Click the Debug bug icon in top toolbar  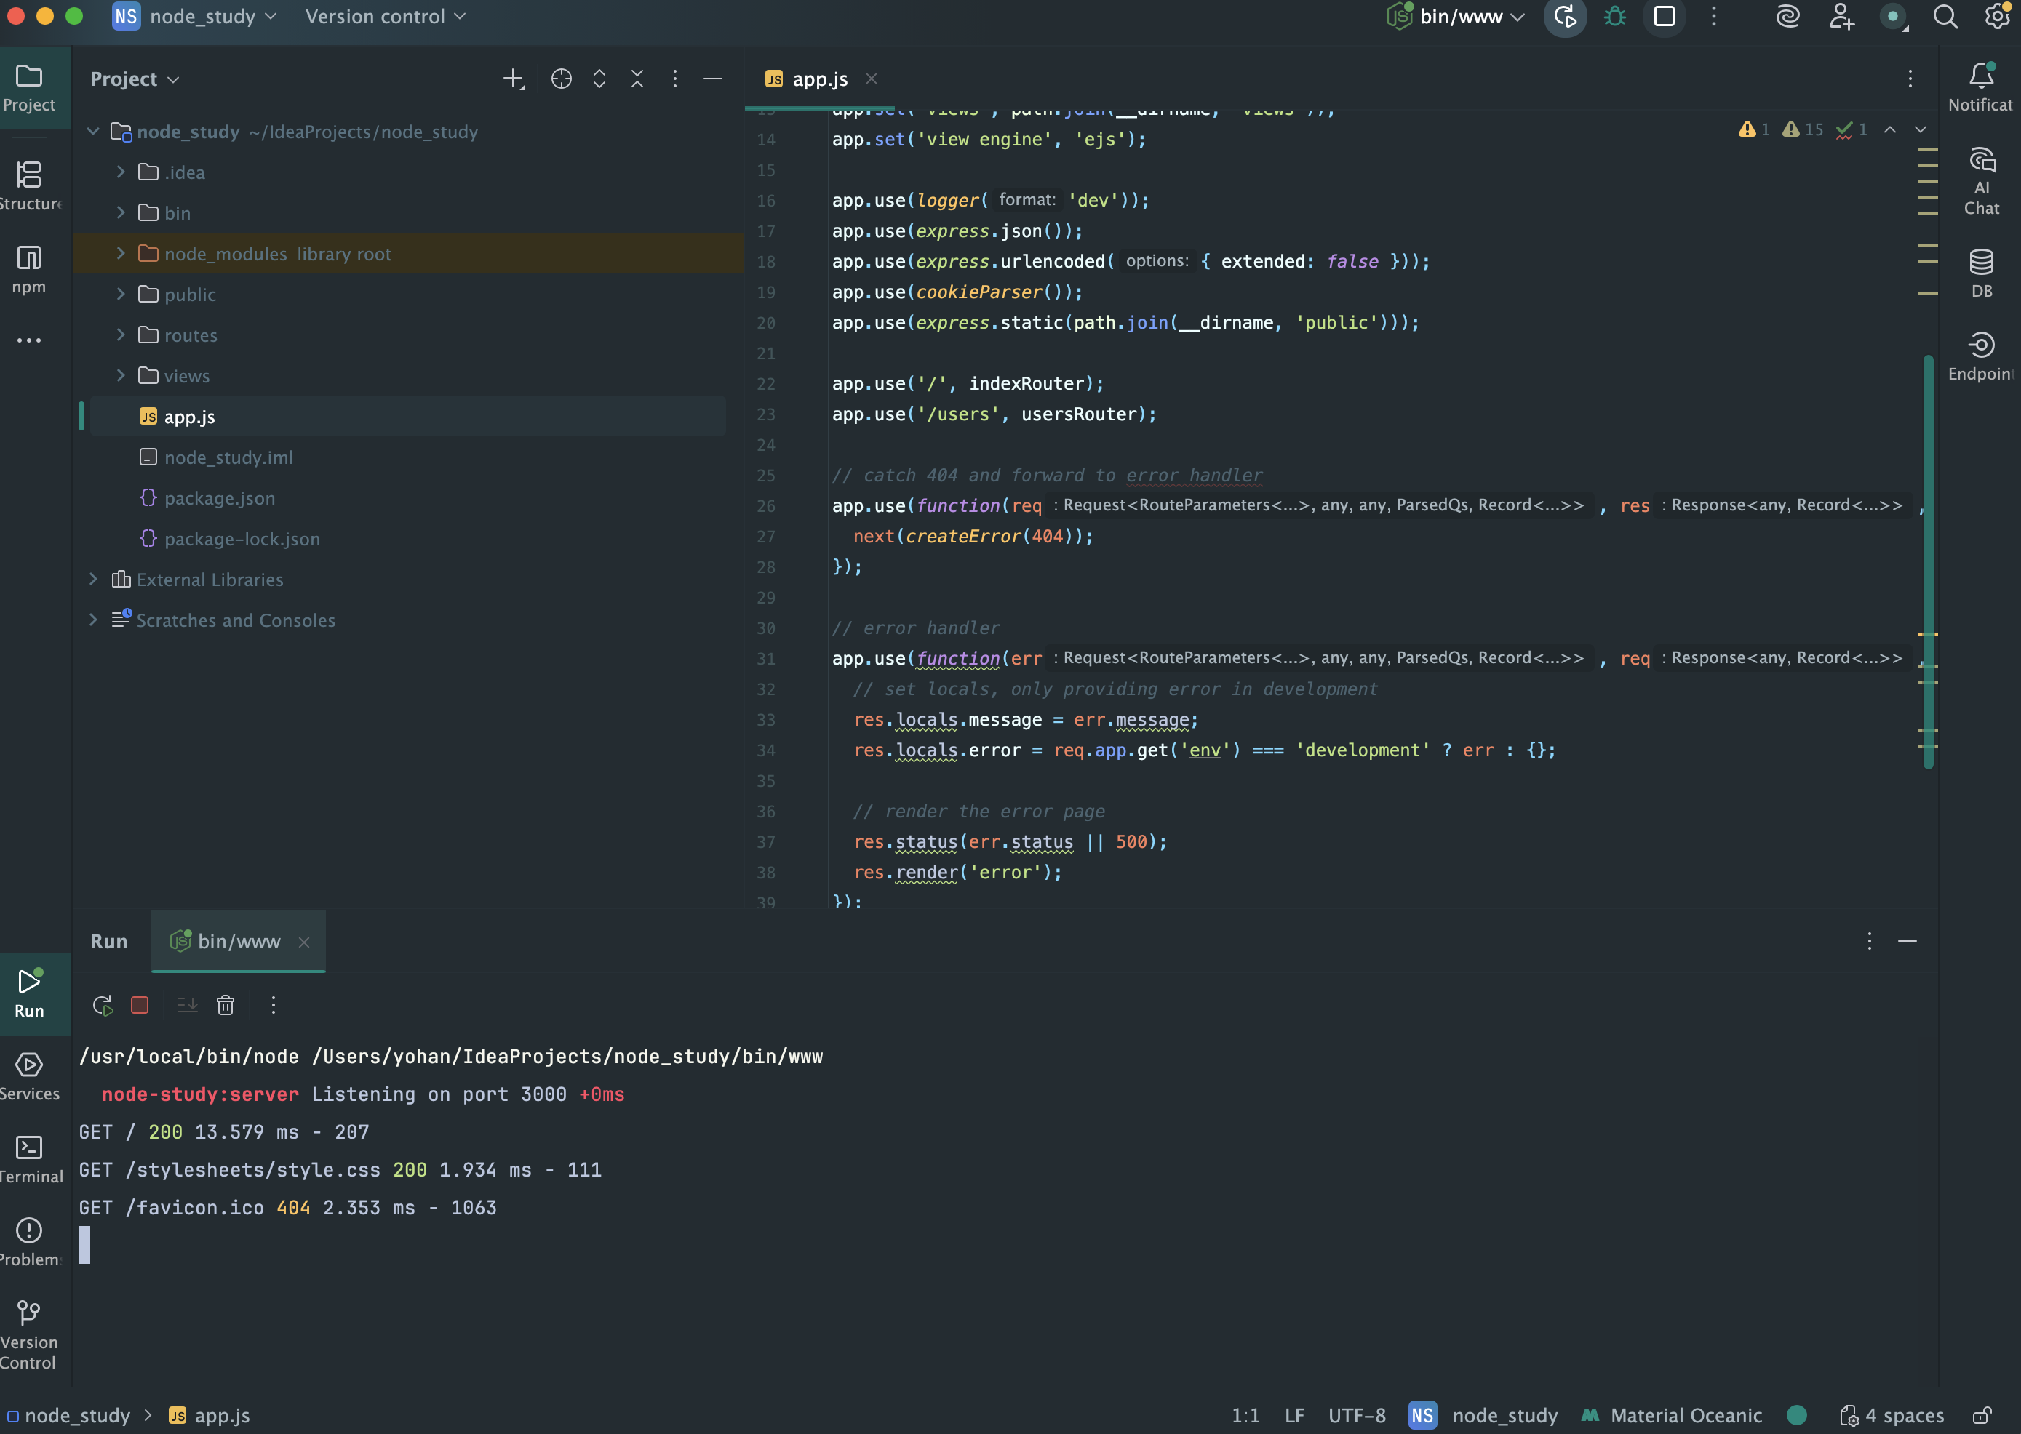[1614, 17]
